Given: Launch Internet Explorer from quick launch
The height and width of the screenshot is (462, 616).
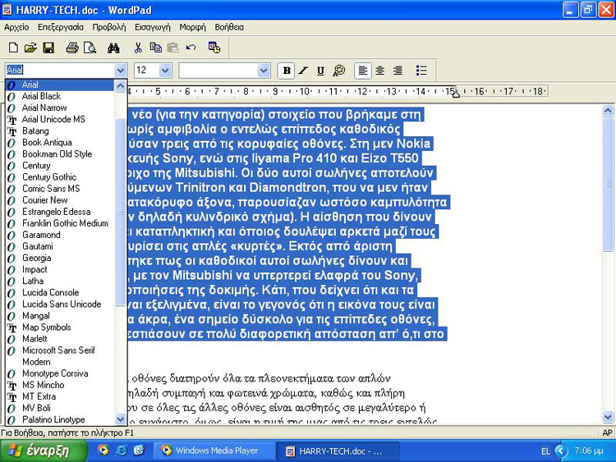Looking at the screenshot, I should coord(121,451).
